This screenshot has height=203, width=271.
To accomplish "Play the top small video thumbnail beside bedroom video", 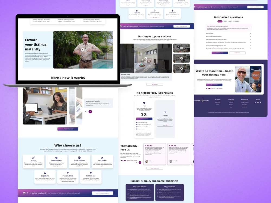I will pos(182,48).
